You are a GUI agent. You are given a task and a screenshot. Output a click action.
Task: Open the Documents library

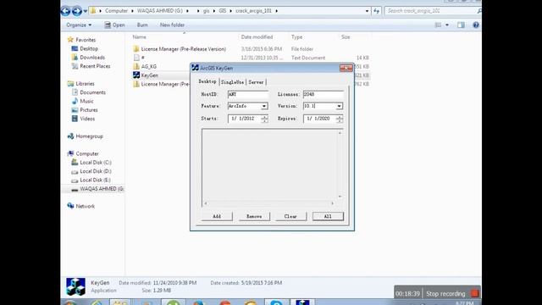pyautogui.click(x=92, y=92)
